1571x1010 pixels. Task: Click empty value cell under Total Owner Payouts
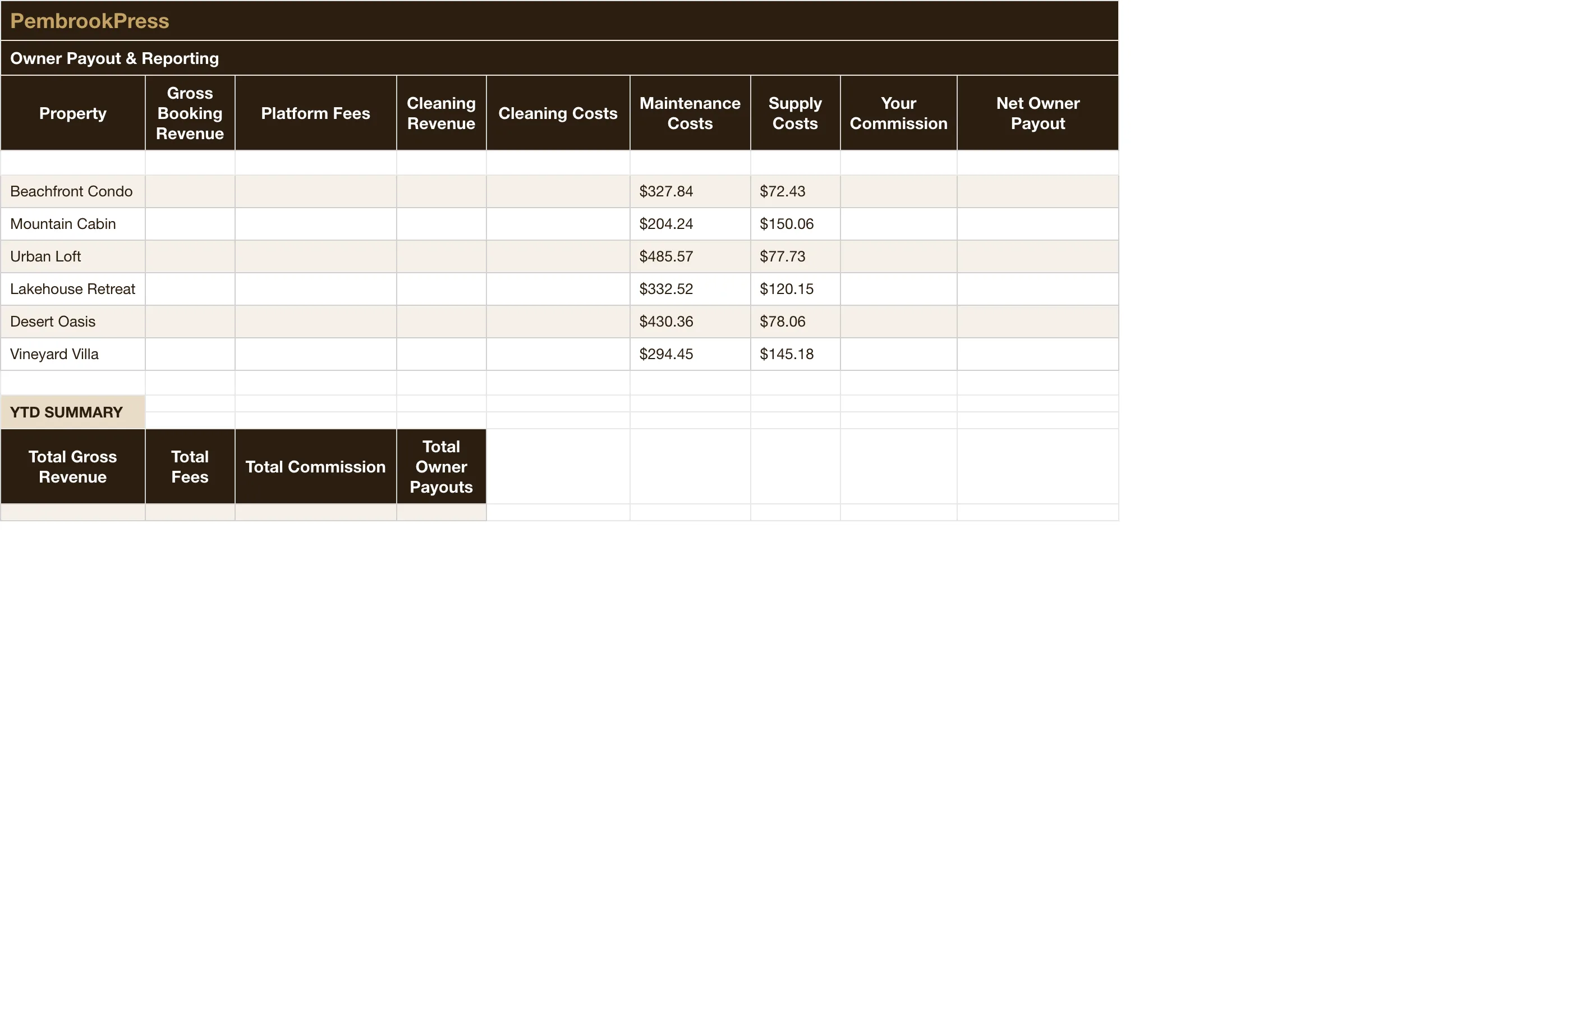coord(441,512)
